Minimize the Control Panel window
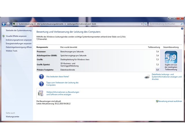 coord(170,19)
